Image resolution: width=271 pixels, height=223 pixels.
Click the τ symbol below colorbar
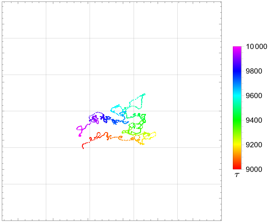(x=237, y=175)
